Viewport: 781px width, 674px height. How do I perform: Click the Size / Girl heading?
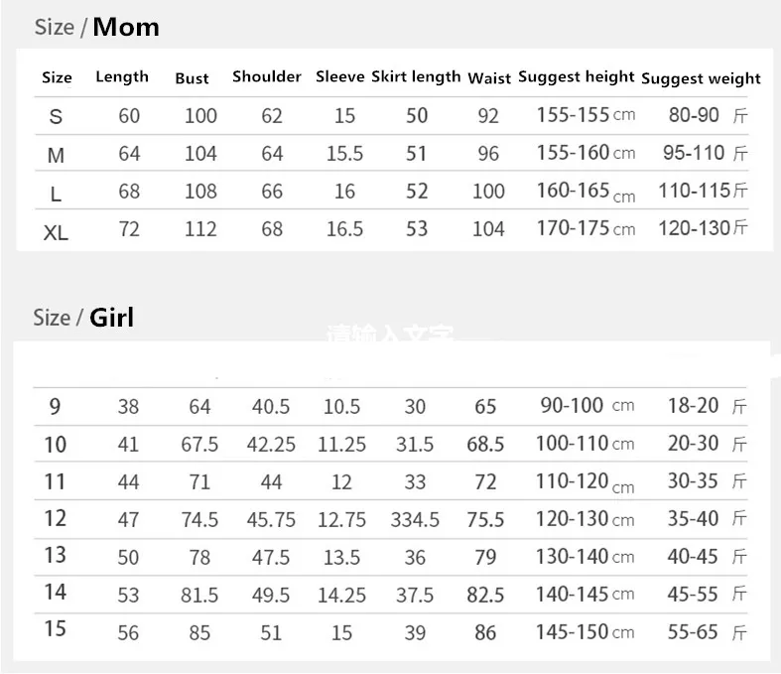coord(83,318)
